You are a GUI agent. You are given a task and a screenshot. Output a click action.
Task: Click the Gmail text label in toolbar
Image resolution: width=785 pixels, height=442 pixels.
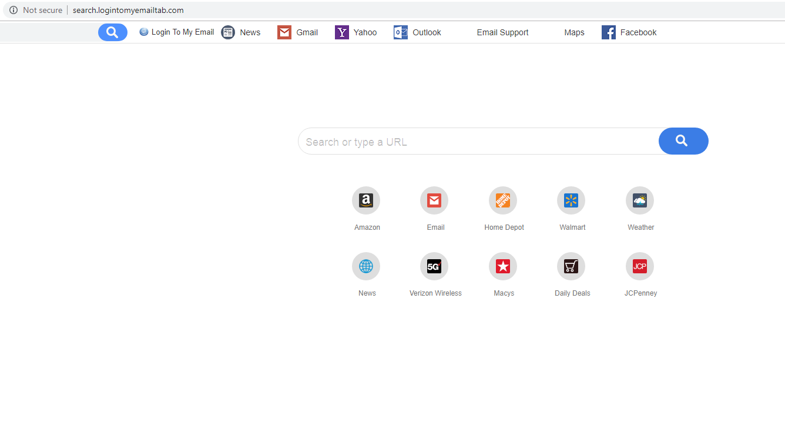(x=307, y=32)
